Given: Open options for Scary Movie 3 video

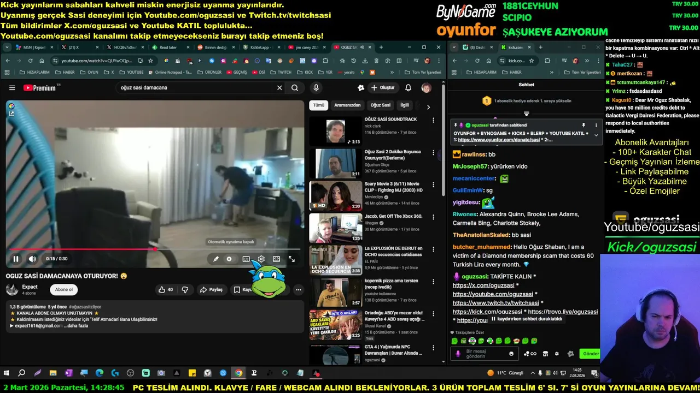Looking at the screenshot, I should pos(434,184).
